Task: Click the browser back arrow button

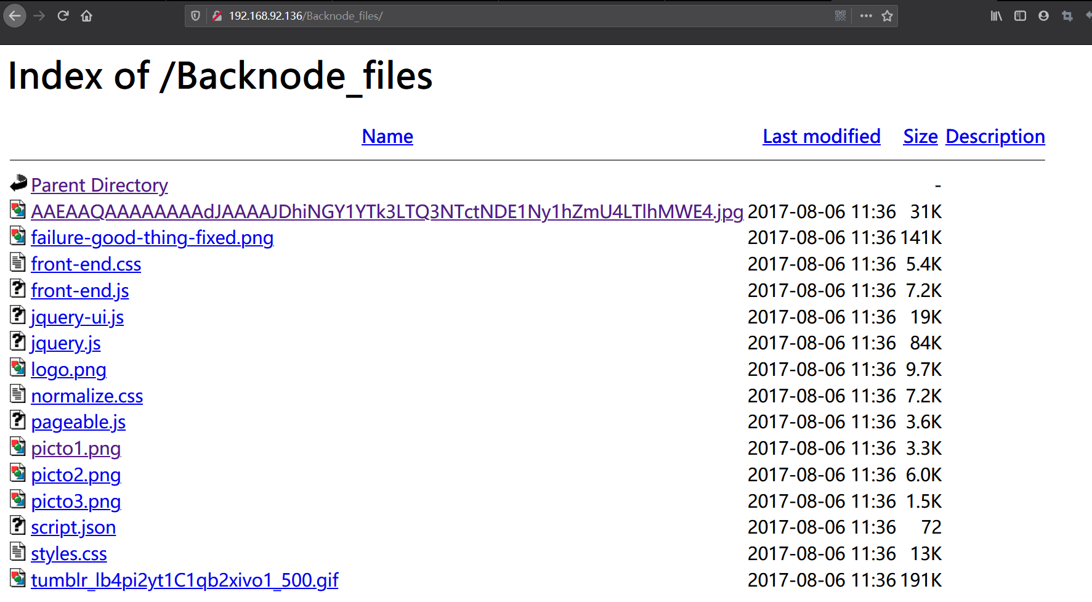Action: coord(15,16)
